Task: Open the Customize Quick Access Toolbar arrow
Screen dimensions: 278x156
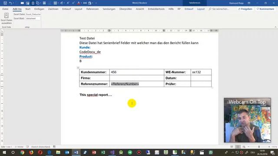Action: pos(96,3)
